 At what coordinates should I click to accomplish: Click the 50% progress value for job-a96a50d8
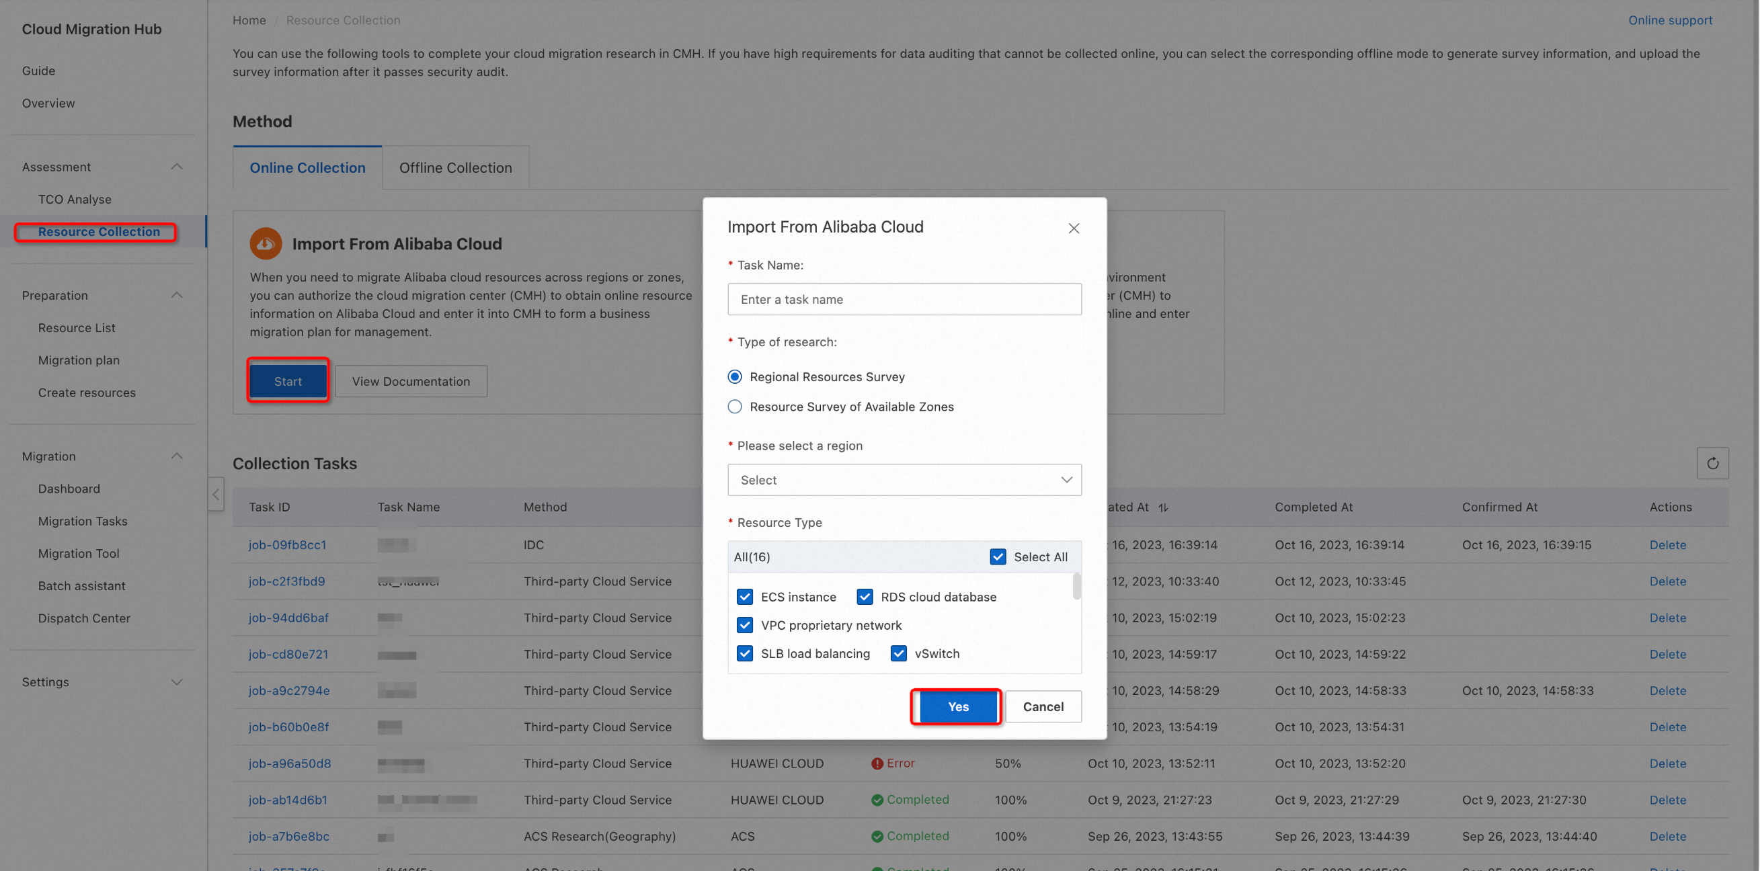[1007, 763]
